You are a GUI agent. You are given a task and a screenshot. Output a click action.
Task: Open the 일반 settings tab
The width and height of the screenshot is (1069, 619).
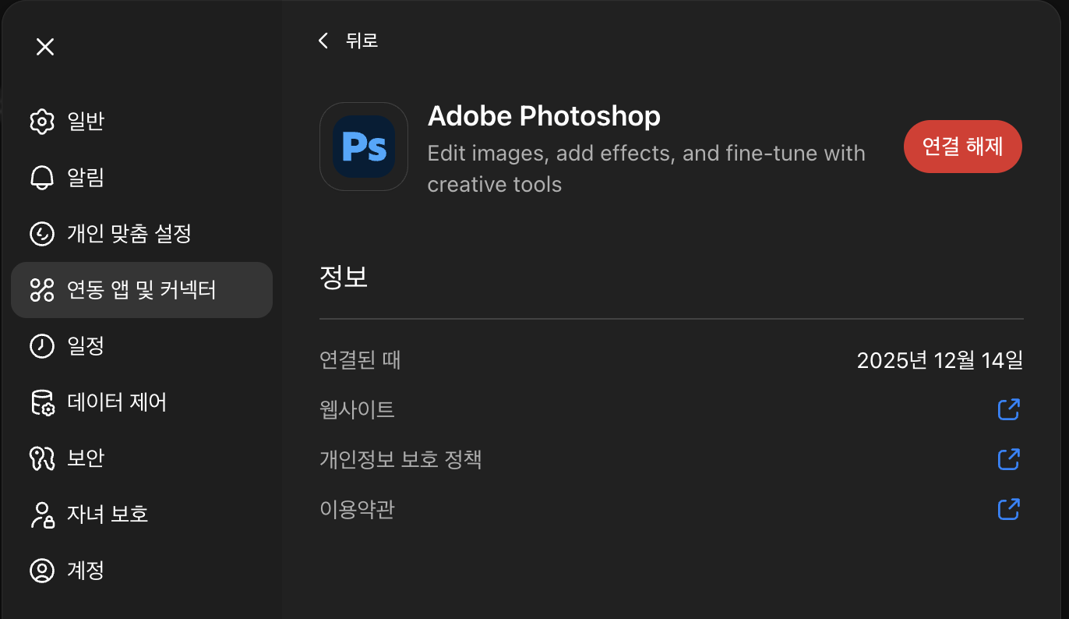[x=142, y=122]
